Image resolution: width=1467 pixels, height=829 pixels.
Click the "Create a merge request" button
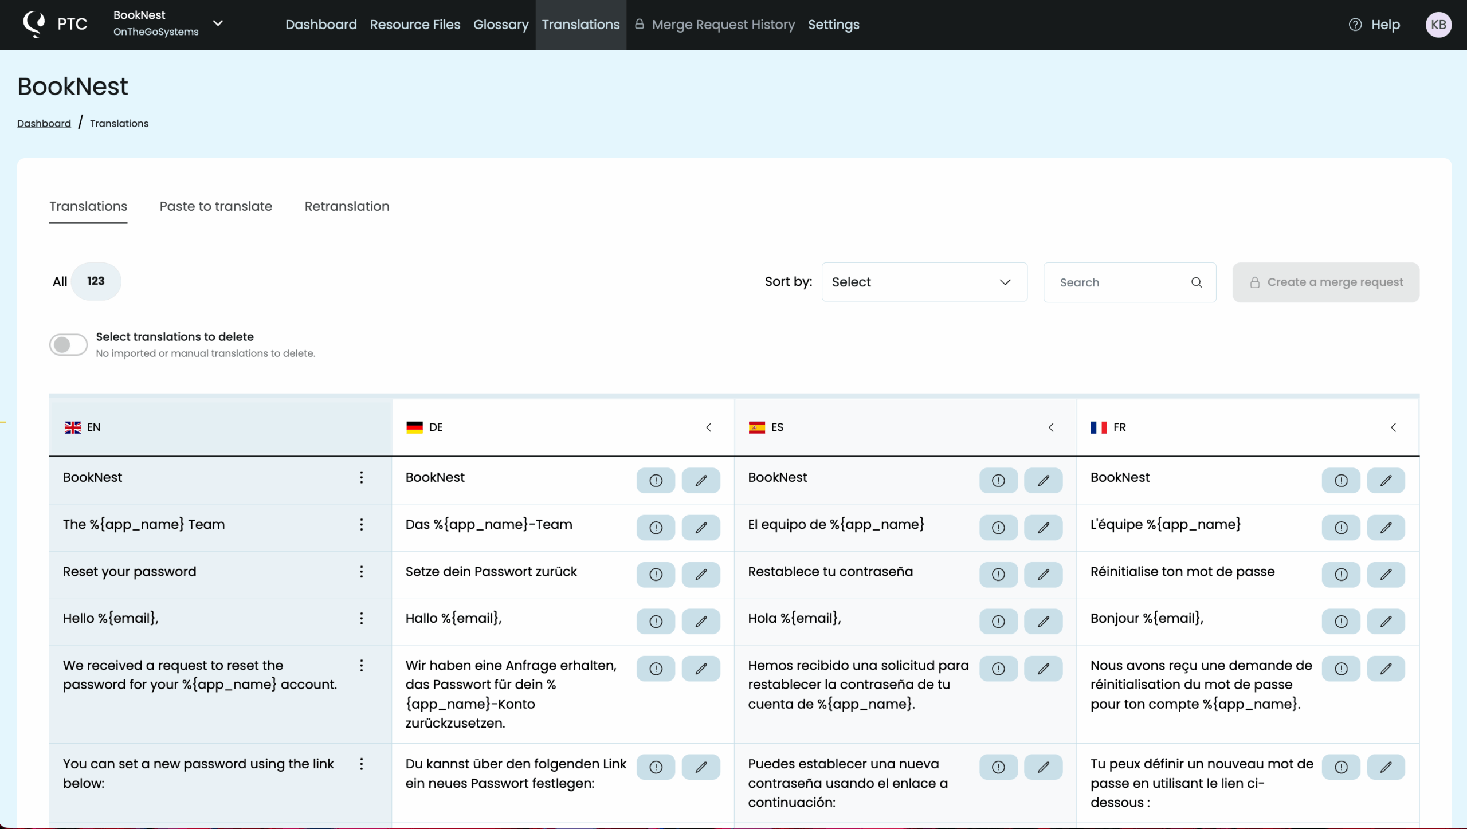(1326, 282)
